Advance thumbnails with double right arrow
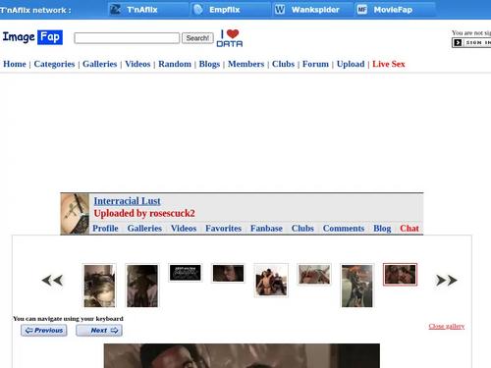 [447, 281]
